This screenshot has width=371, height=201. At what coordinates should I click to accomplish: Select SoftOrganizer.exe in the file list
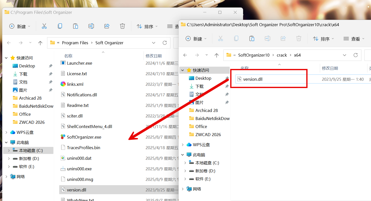[x=84, y=137]
